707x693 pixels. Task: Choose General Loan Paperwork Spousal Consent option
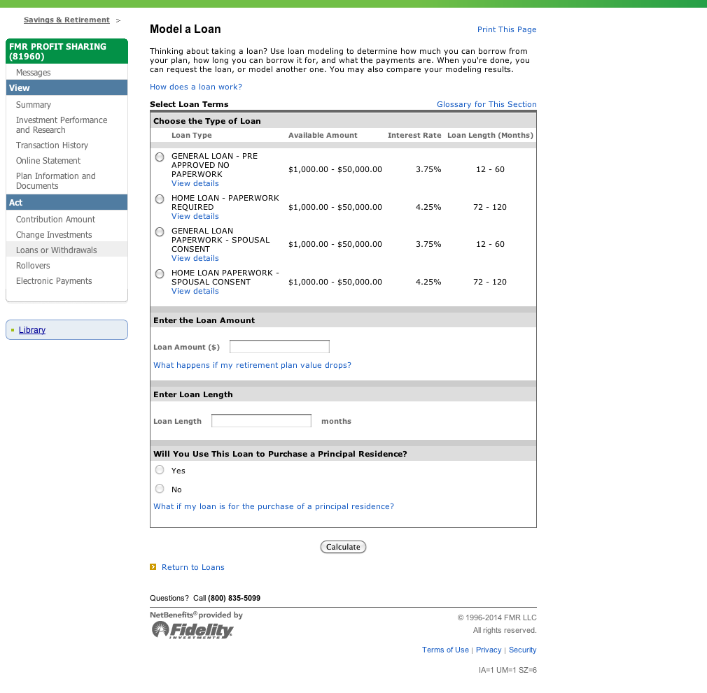(x=160, y=231)
